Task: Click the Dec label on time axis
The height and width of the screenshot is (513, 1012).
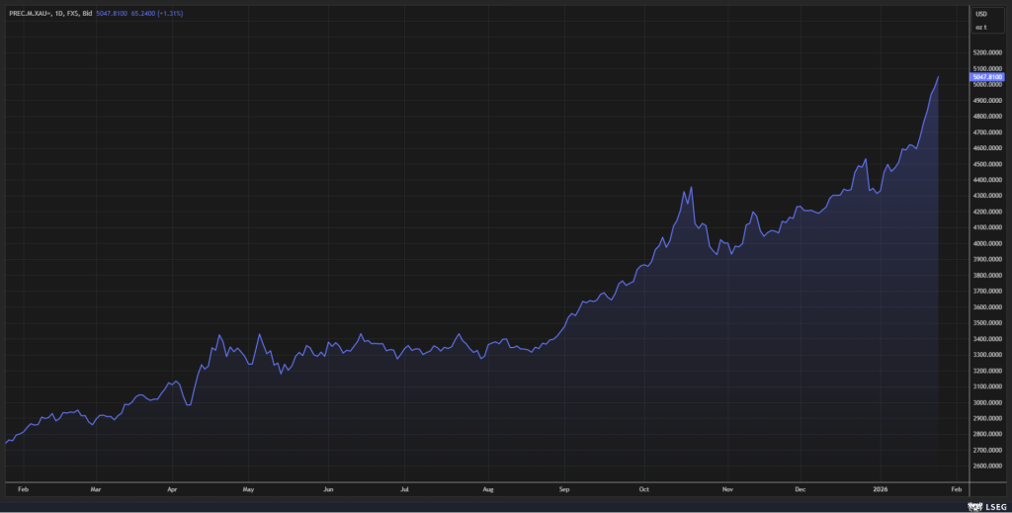Action: point(801,488)
